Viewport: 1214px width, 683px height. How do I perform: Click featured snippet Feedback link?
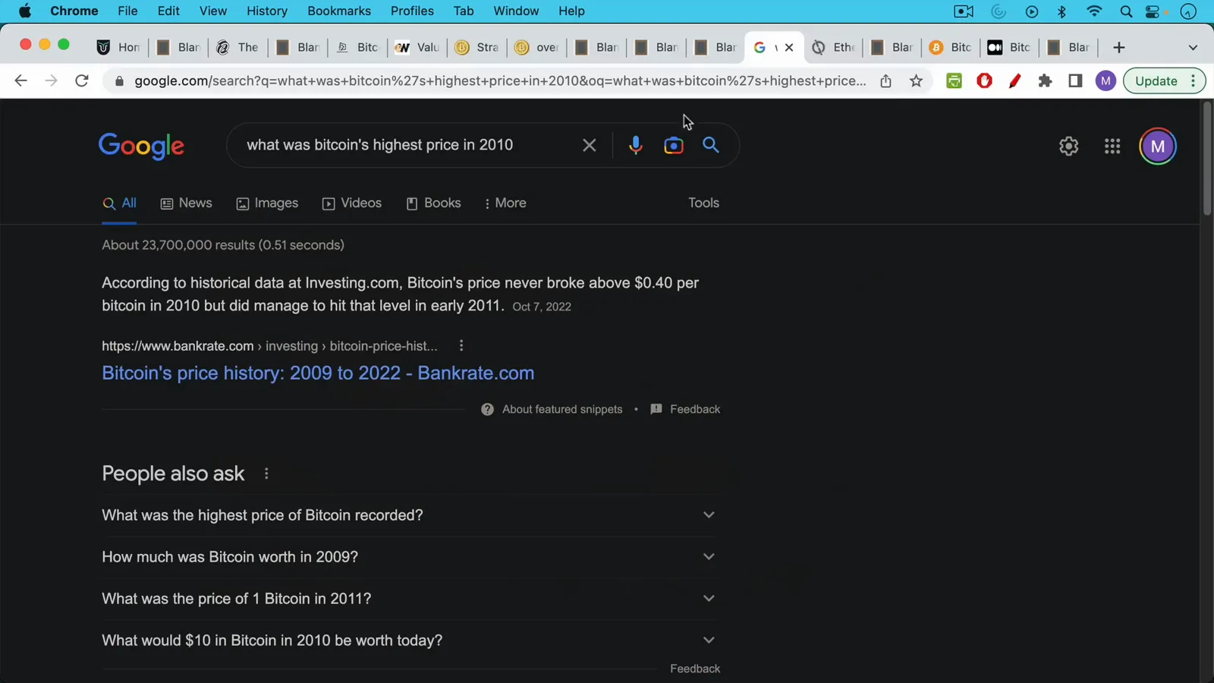pos(685,409)
